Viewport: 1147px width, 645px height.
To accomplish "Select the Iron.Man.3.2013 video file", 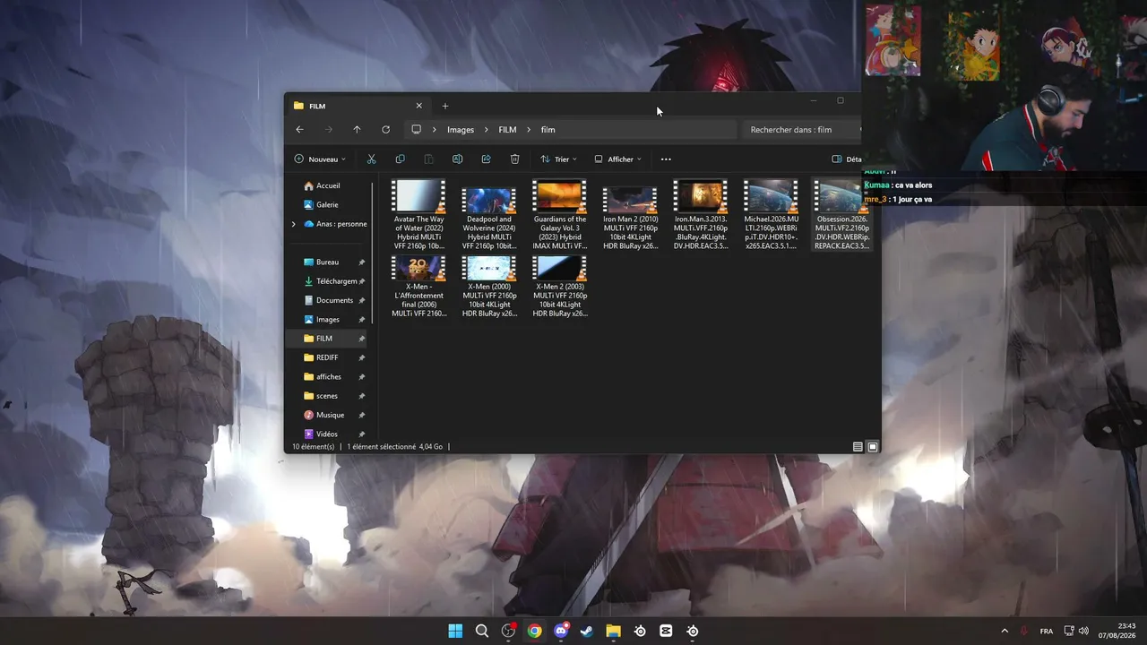I will coord(701,215).
